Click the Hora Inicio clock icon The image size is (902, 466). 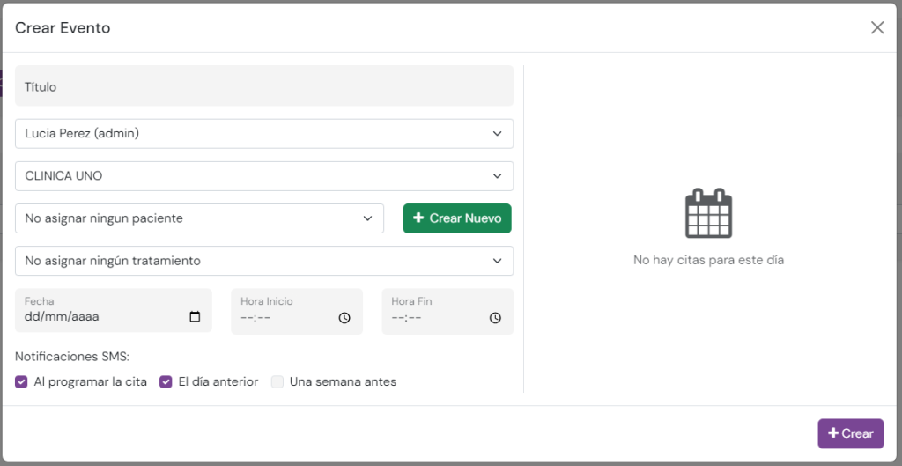click(344, 318)
